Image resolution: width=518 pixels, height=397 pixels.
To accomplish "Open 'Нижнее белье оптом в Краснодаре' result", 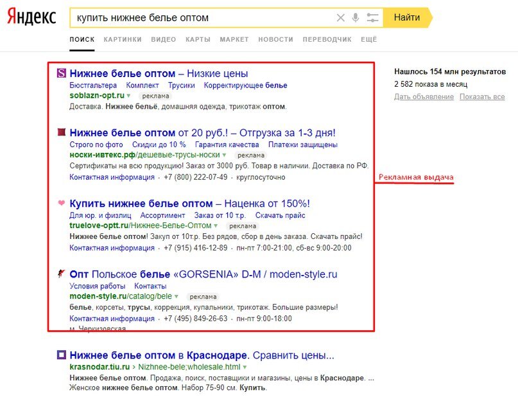I will [202, 355].
